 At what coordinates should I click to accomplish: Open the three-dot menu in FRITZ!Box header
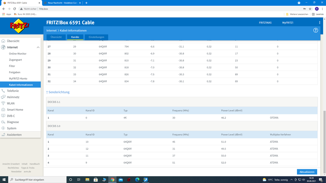tap(319, 22)
